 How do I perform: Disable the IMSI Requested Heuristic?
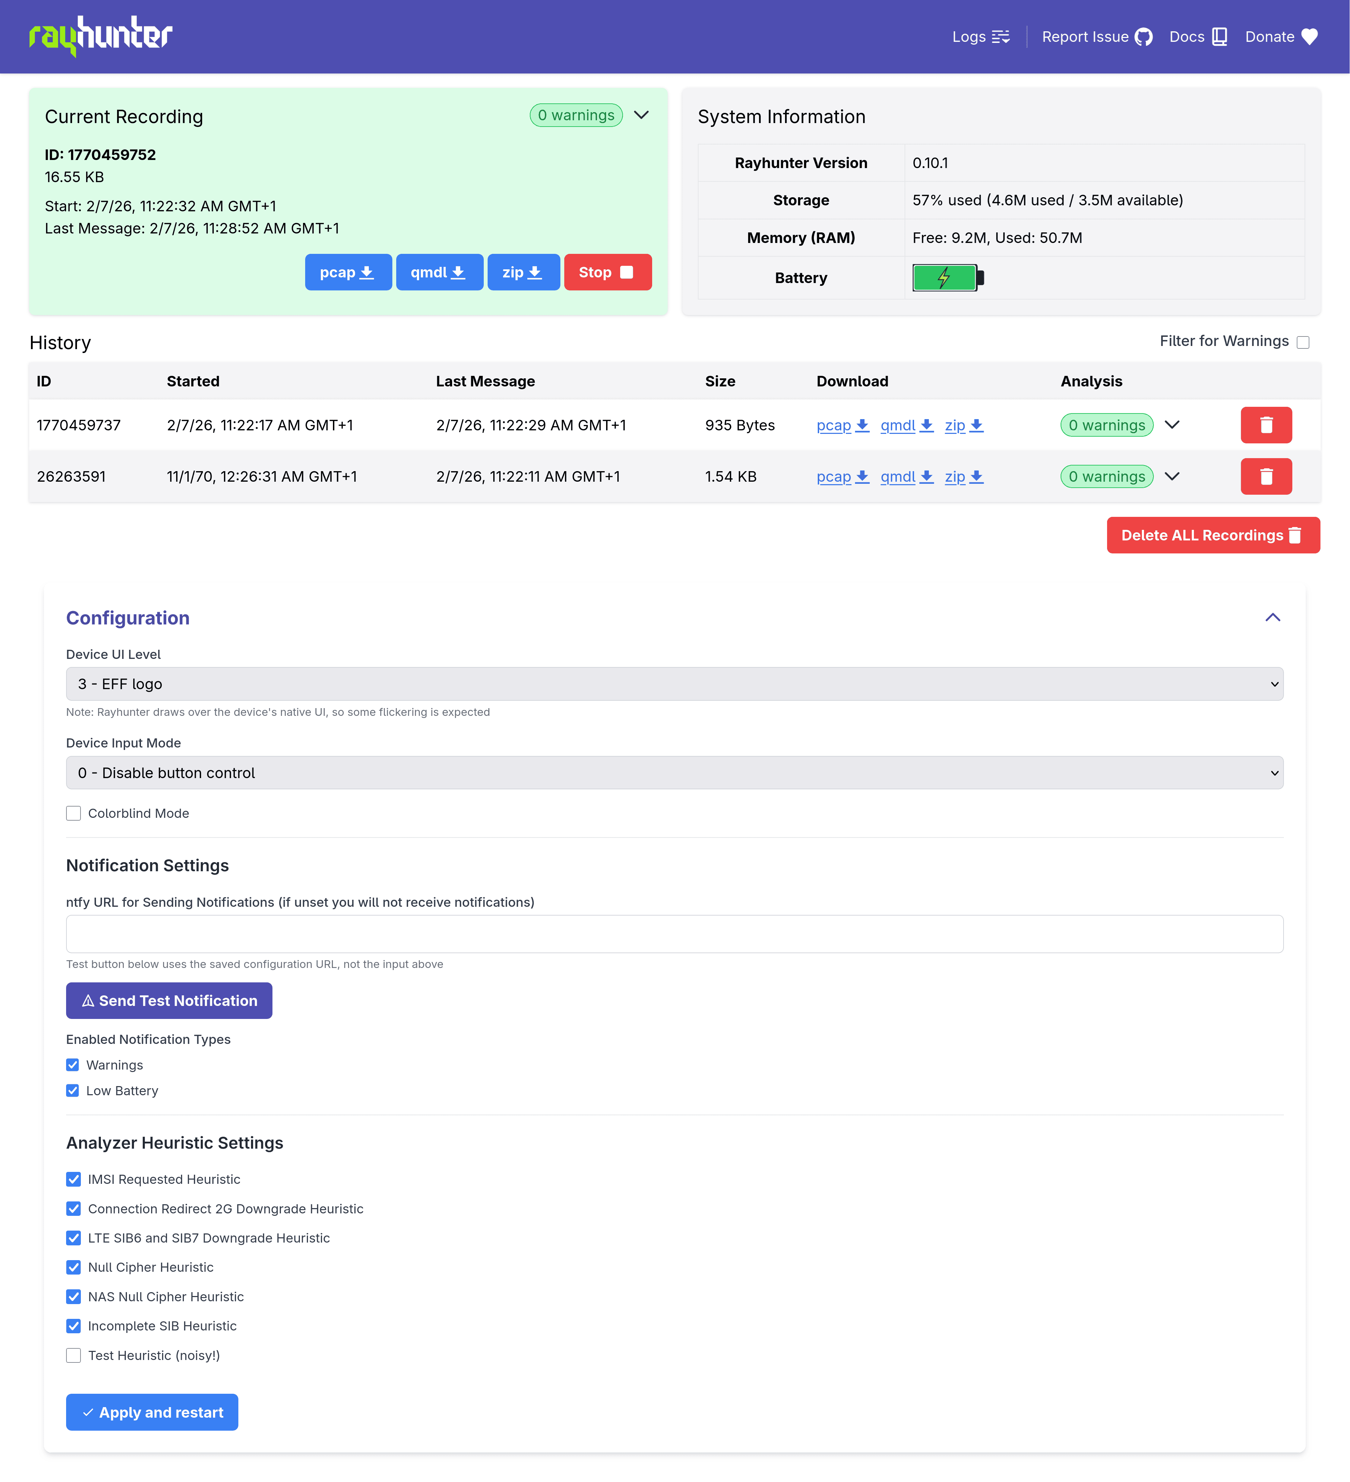tap(73, 1179)
